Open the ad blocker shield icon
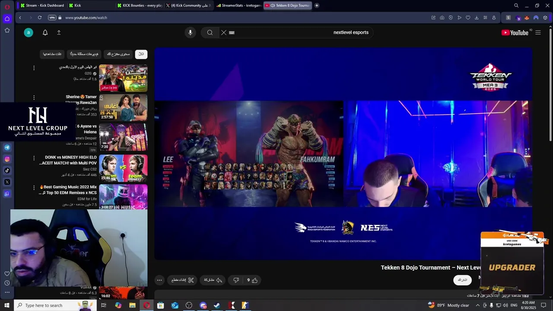Image resolution: width=553 pixels, height=311 pixels. (451, 18)
